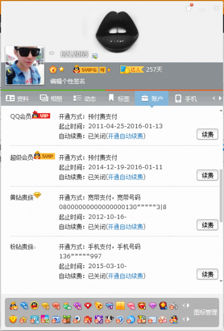Click masked phone number 136*****997
Viewport: 224px width, 331px height.
pyautogui.click(x=80, y=256)
